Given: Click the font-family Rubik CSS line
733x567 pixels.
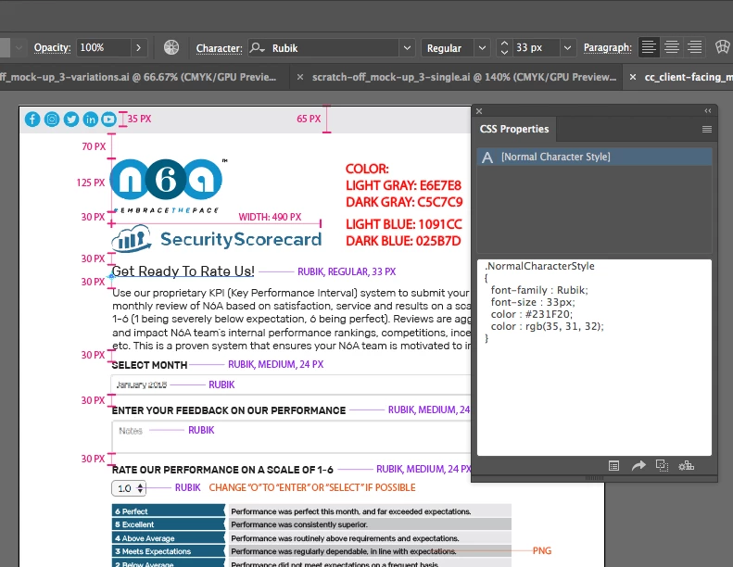Looking at the screenshot, I should (539, 290).
